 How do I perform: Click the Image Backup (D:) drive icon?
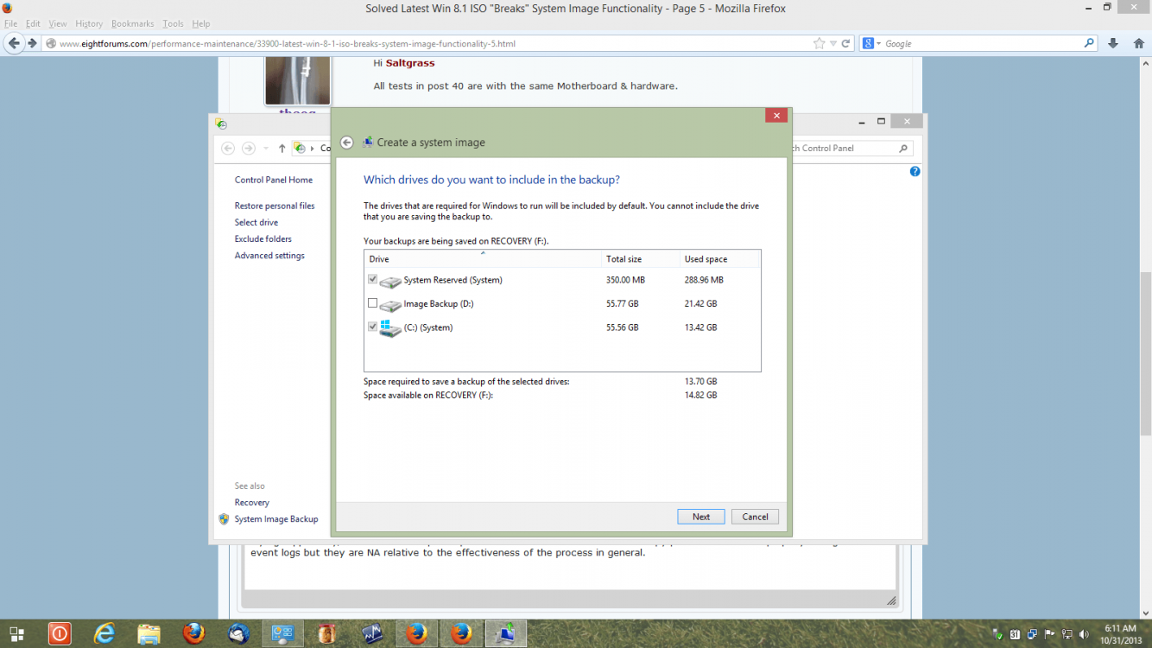tap(390, 305)
